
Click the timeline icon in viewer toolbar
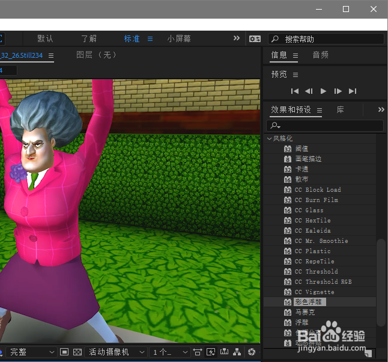point(224,351)
